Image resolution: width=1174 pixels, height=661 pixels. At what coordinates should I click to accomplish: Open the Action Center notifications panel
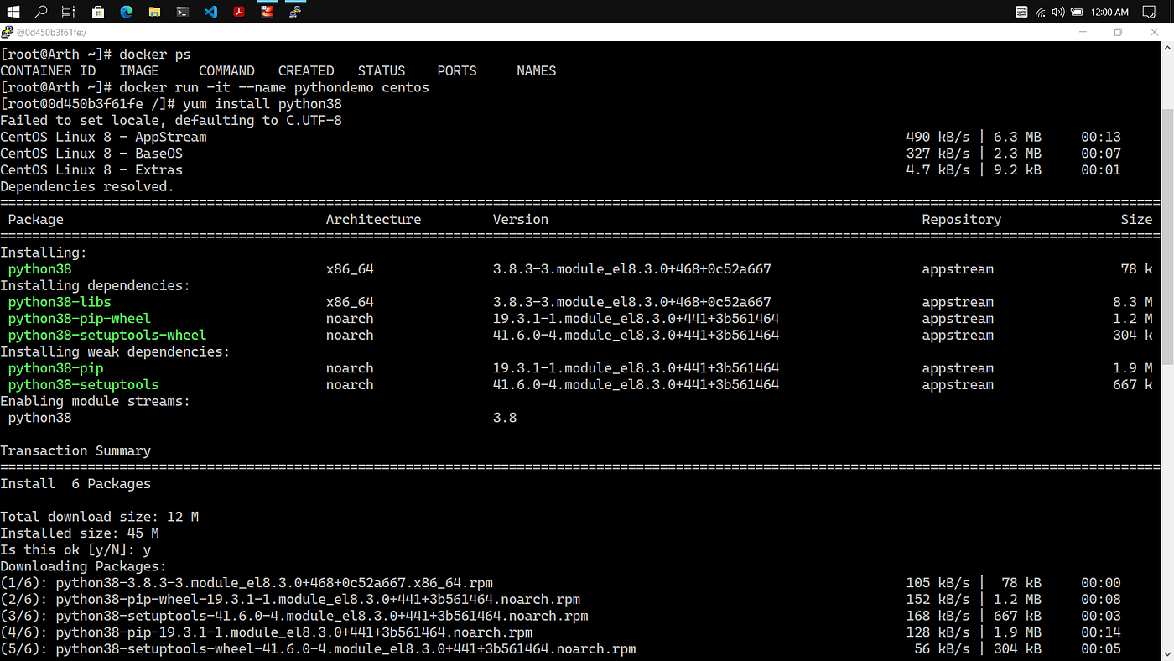tap(1148, 12)
